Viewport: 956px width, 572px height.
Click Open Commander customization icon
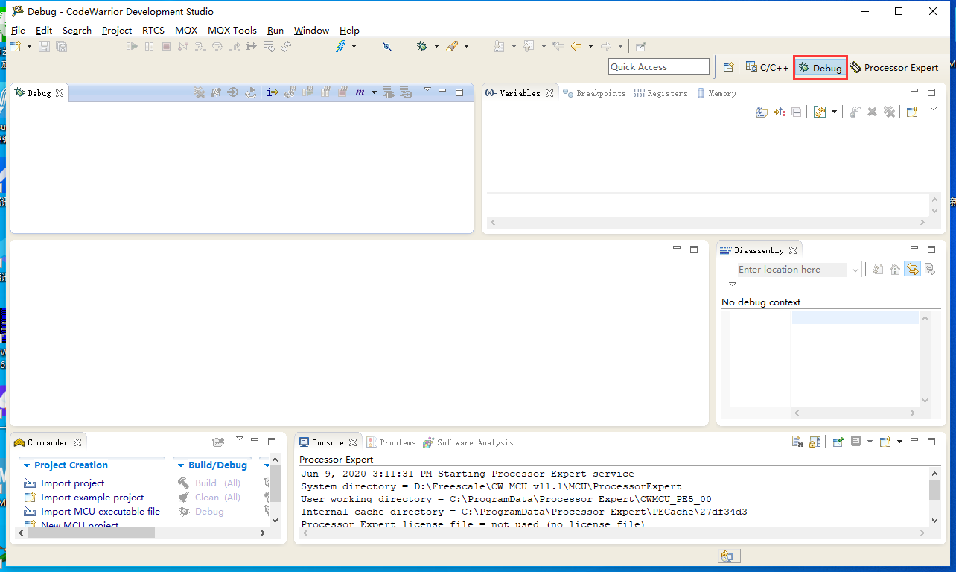218,442
